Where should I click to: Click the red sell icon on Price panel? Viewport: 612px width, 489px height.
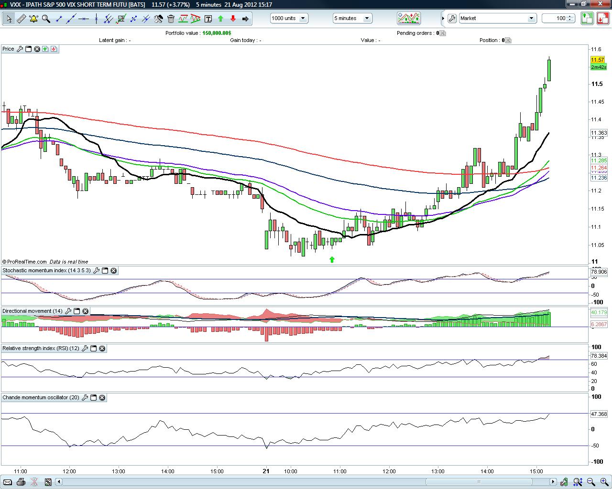[x=54, y=49]
